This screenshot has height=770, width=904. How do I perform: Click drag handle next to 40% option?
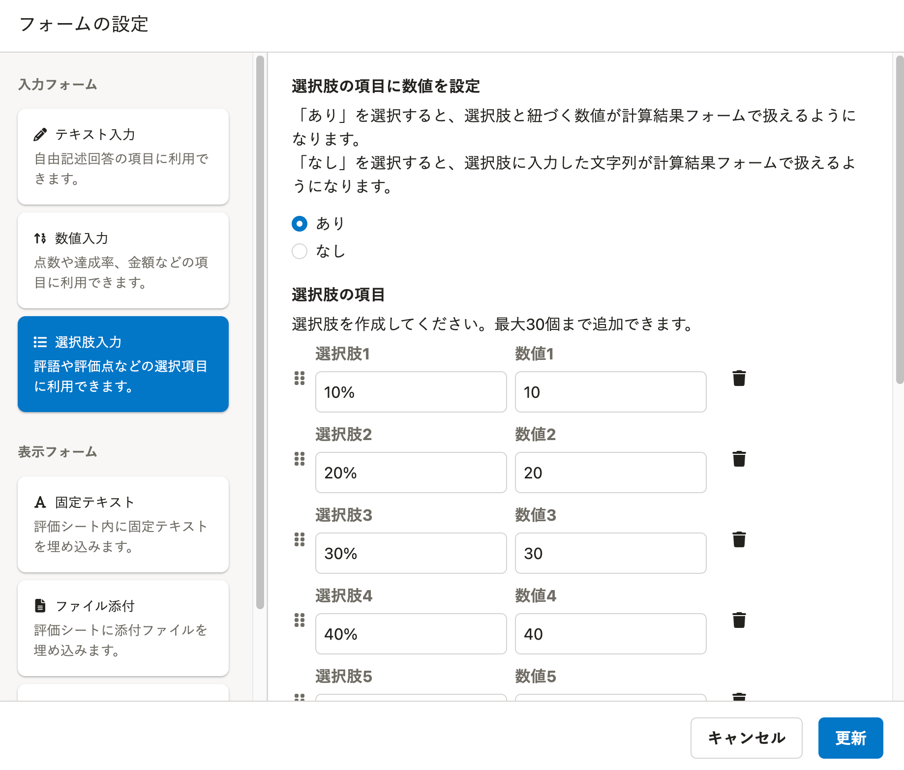point(299,620)
